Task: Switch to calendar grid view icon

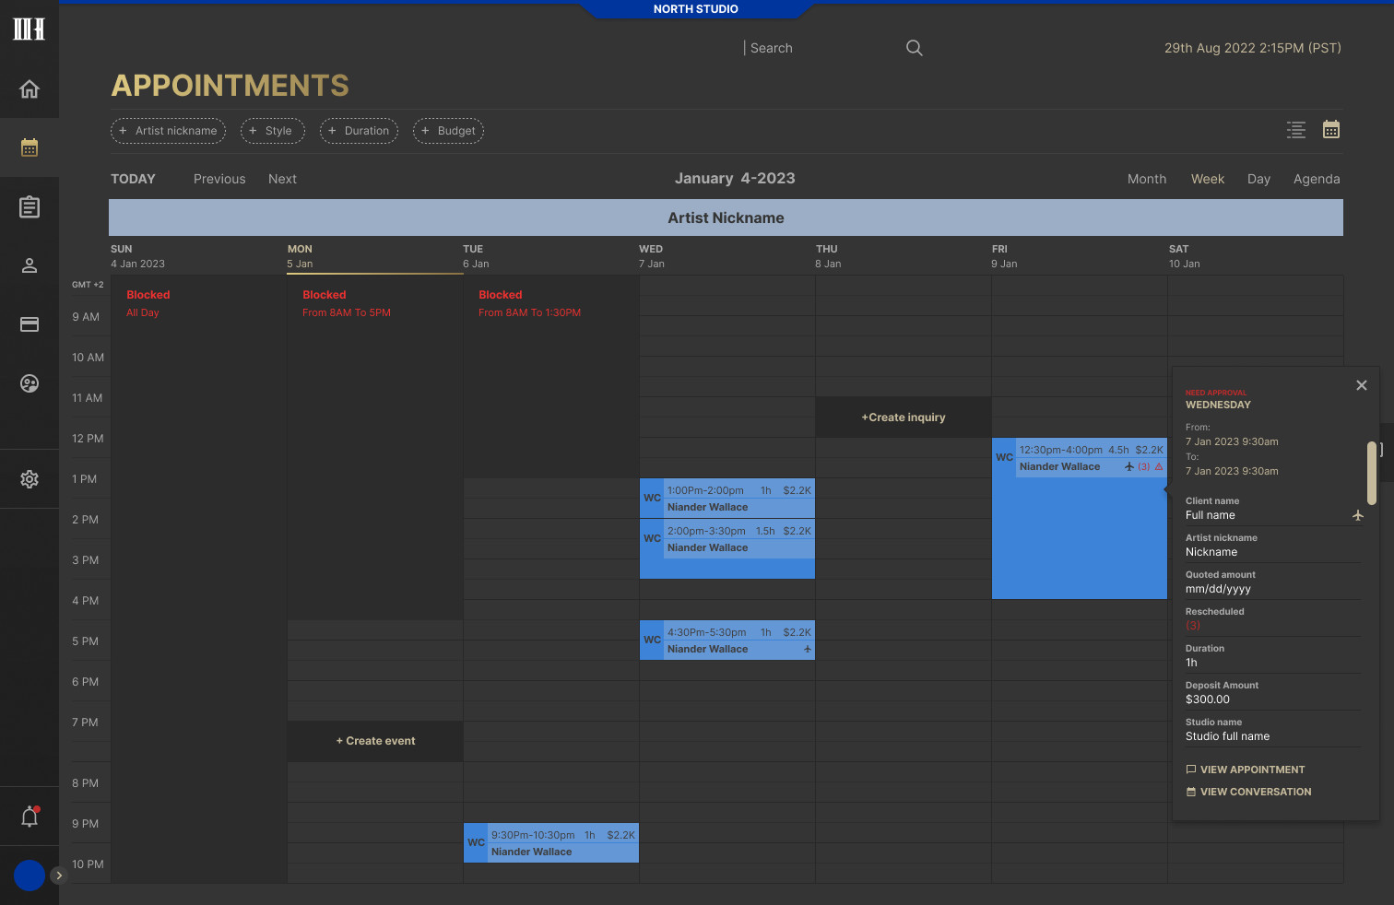Action: pyautogui.click(x=1331, y=130)
